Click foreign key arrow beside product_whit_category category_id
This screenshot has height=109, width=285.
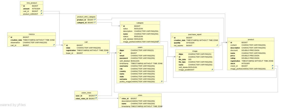(95, 22)
